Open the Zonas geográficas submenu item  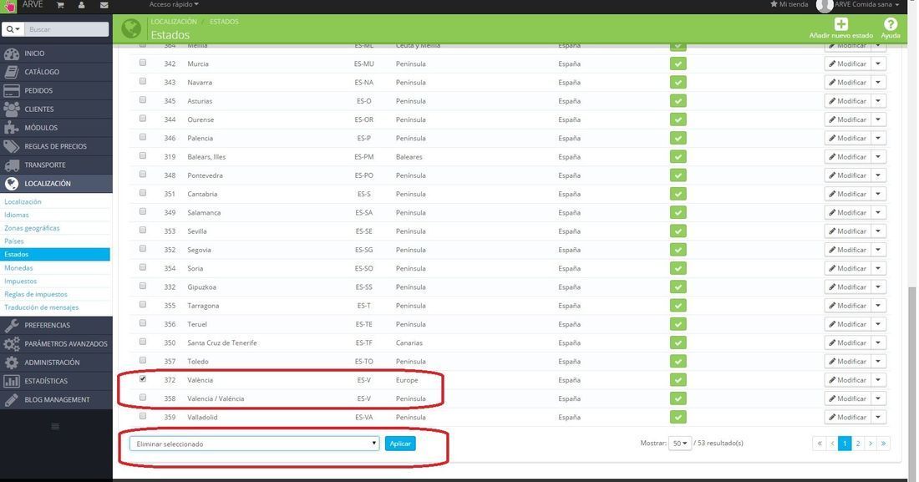pos(33,228)
